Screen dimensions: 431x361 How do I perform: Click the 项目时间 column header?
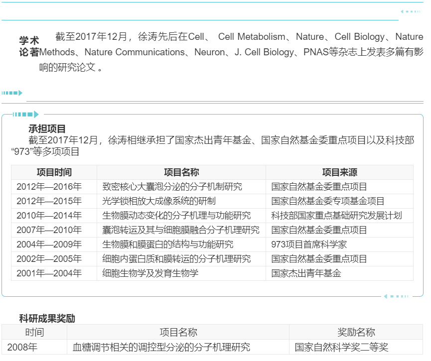pos(54,172)
